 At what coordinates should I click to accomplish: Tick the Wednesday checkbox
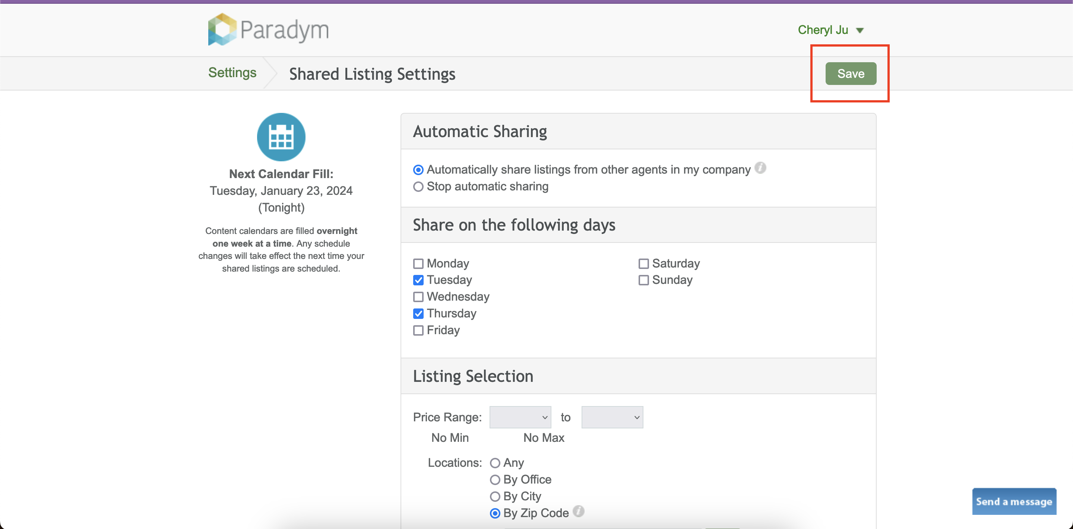click(x=418, y=297)
